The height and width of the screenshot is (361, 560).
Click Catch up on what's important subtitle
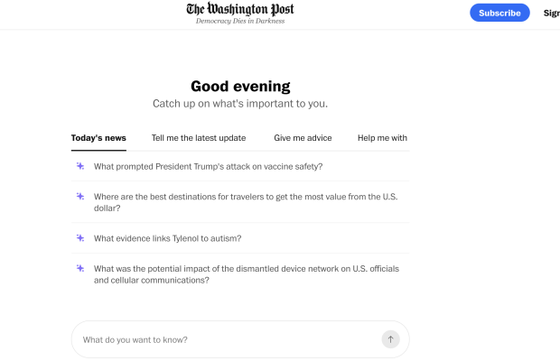240,104
